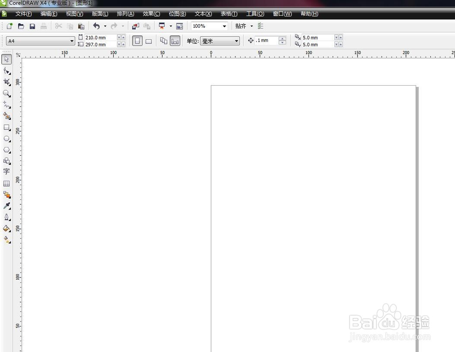Expand the redo history dropdown arrow
Viewport: 455px width, 352px height.
(123, 26)
